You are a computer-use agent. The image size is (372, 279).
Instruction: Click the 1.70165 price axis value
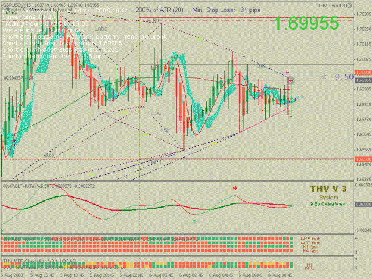[364, 44]
